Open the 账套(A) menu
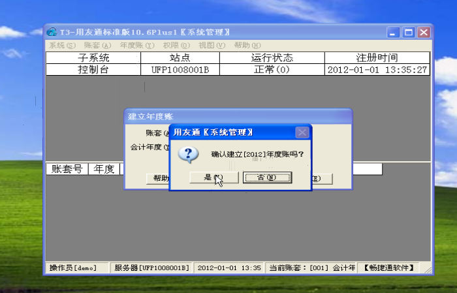The image size is (457, 293). (97, 45)
